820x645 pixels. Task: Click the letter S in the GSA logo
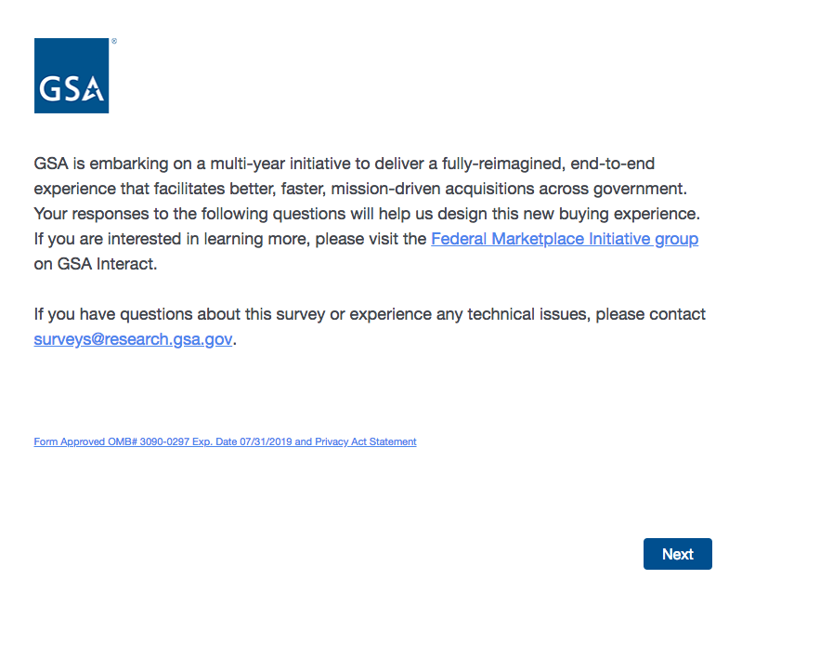click(x=71, y=90)
